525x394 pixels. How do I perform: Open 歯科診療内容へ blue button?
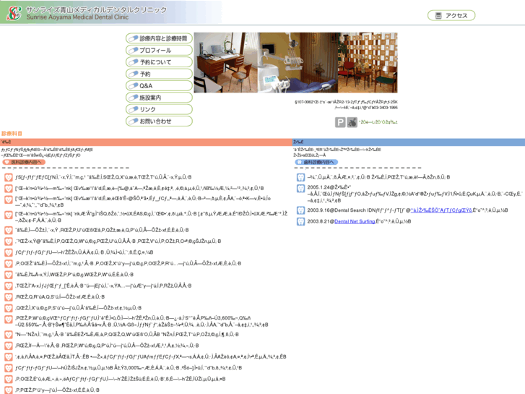tap(316, 162)
